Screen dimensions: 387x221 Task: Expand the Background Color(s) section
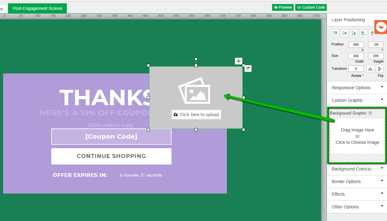[x=357, y=169]
